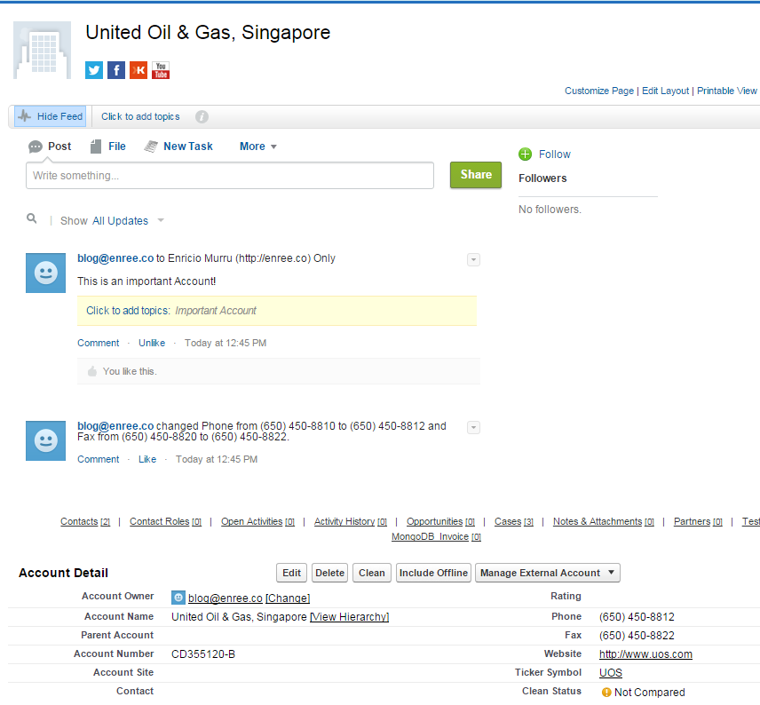Open the YouTube social icon
760x705 pixels.
(x=161, y=70)
